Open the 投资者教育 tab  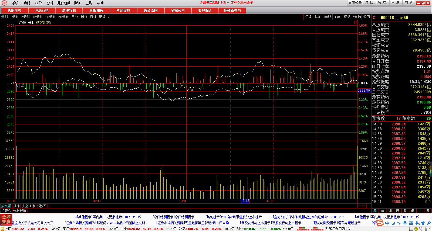[x=232, y=10]
